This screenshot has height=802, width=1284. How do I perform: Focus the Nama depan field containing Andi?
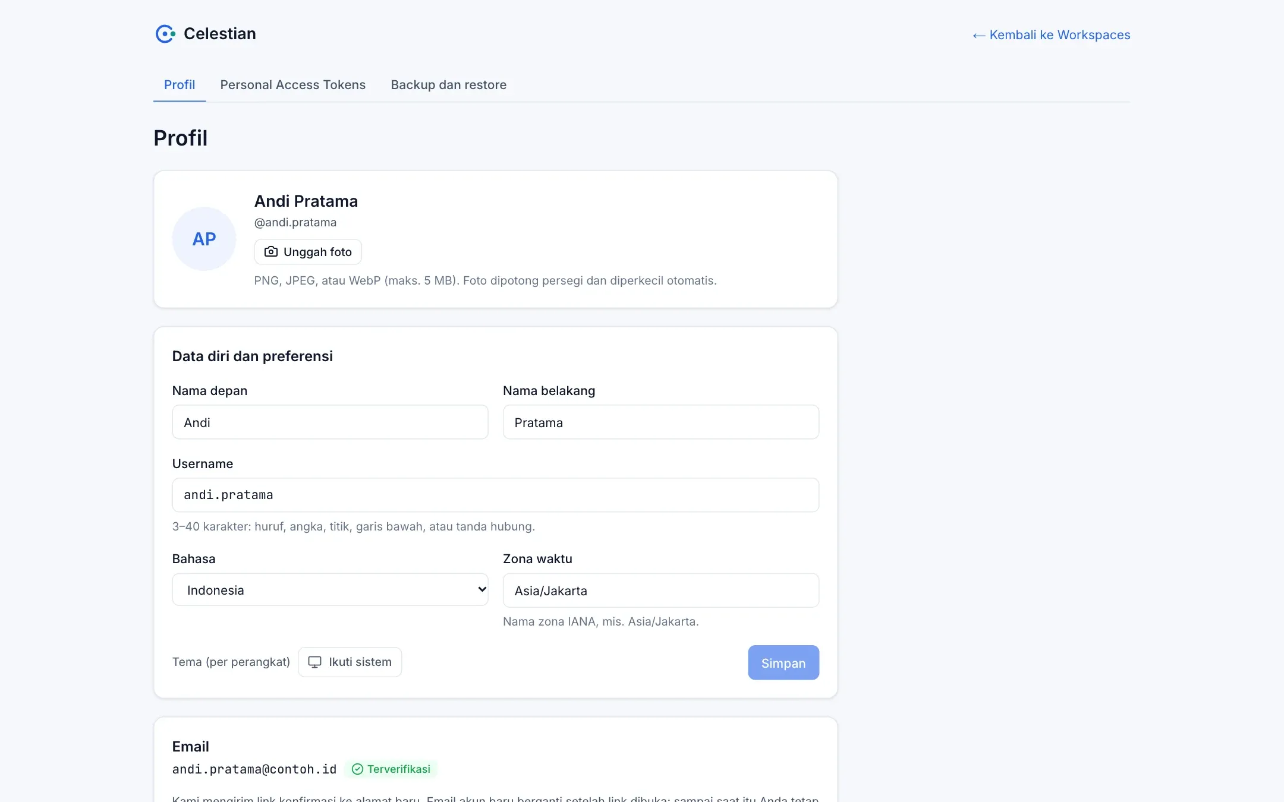click(330, 422)
